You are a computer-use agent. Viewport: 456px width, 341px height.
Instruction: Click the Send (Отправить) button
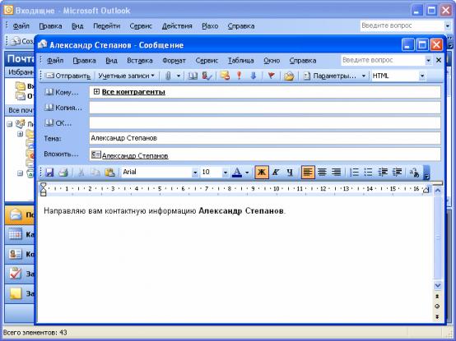68,76
